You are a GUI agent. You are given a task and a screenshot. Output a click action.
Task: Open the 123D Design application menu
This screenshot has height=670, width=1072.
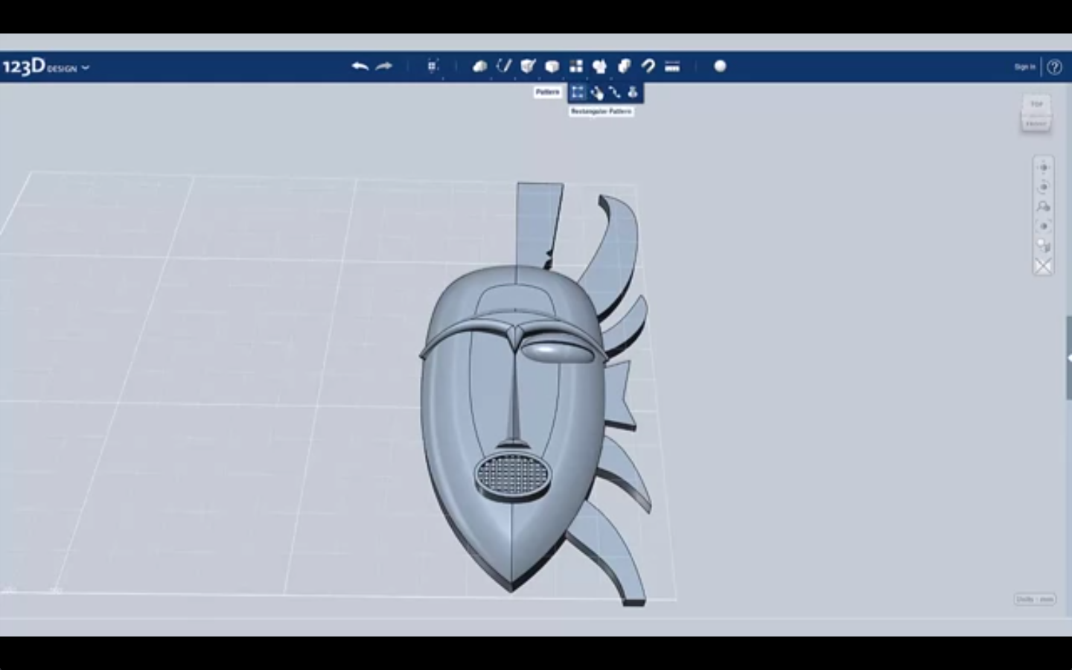(45, 67)
